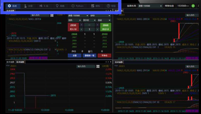Click the green 卖出1手 sell button
The height and width of the screenshot is (114, 201).
click(x=105, y=27)
